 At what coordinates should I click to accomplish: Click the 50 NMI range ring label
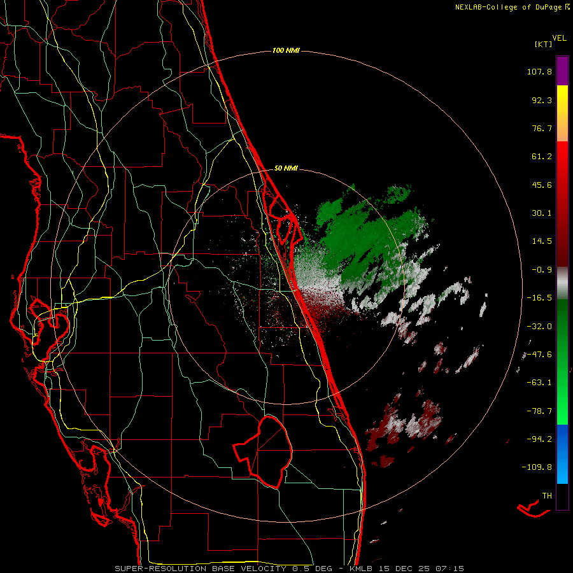point(286,169)
